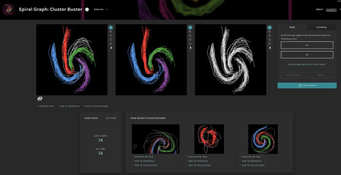The image size is (341, 175).
Task: Select the teal annotate plus tool on first image
Action: [x=111, y=28]
